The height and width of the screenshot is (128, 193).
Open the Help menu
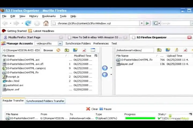73,16
